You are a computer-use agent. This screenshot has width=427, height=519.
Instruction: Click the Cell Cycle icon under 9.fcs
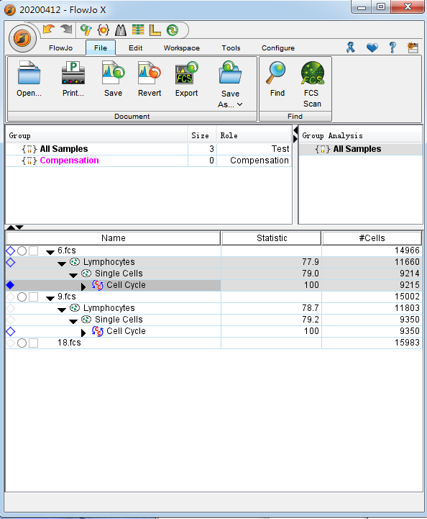(98, 331)
